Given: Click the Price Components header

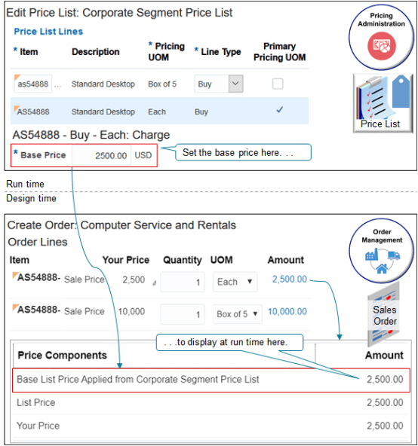Looking at the screenshot, I should [62, 355].
